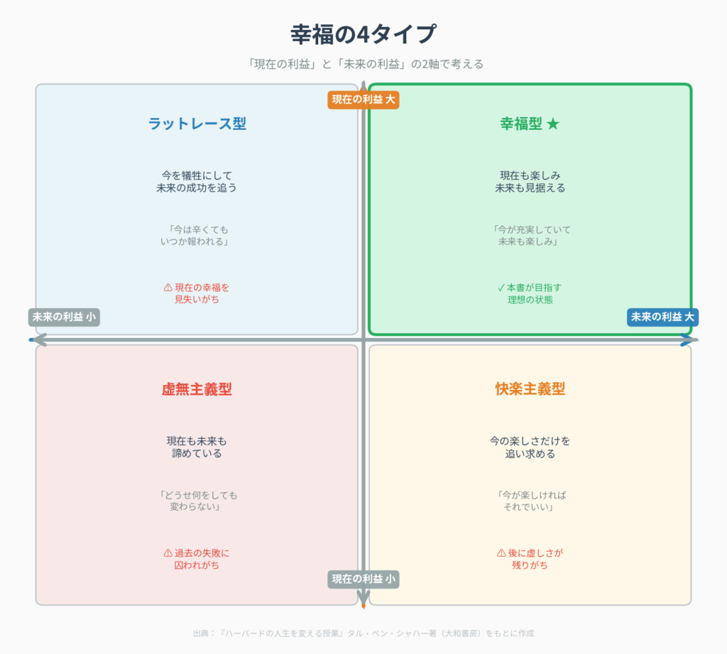Select the gray 現在の利益 小 label
Viewport: 727px width, 654px height.
[363, 579]
